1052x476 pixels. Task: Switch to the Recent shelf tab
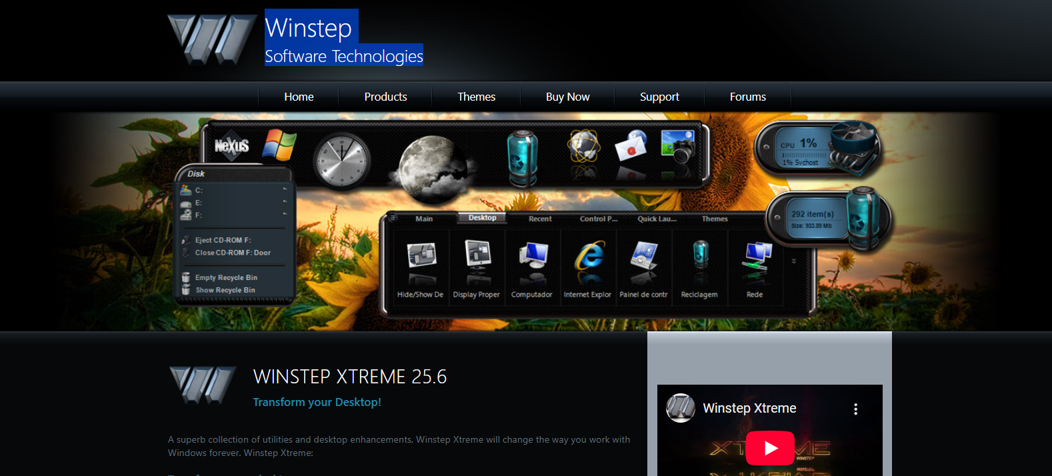pyautogui.click(x=540, y=219)
